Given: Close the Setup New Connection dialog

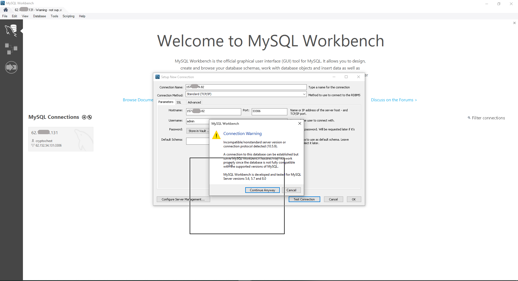Looking at the screenshot, I should click(x=359, y=77).
